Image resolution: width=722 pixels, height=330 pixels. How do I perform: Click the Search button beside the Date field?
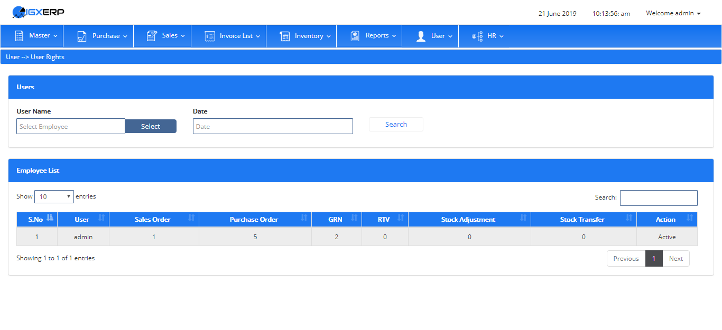point(396,124)
